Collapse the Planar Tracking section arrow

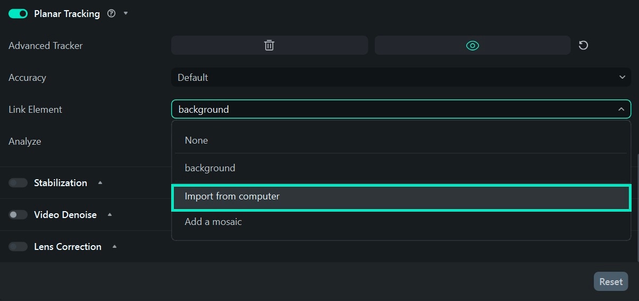[x=126, y=13]
